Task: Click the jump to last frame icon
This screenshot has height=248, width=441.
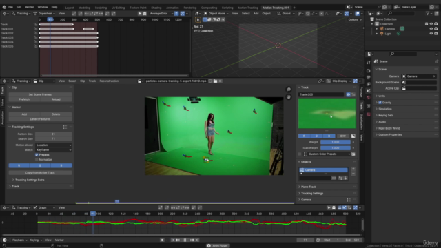Action: pyautogui.click(x=197, y=240)
